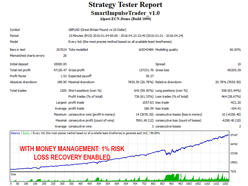The width and height of the screenshot is (248, 186).
Task: Click the Gross loss value -90205.29
Action: (x=234, y=70)
